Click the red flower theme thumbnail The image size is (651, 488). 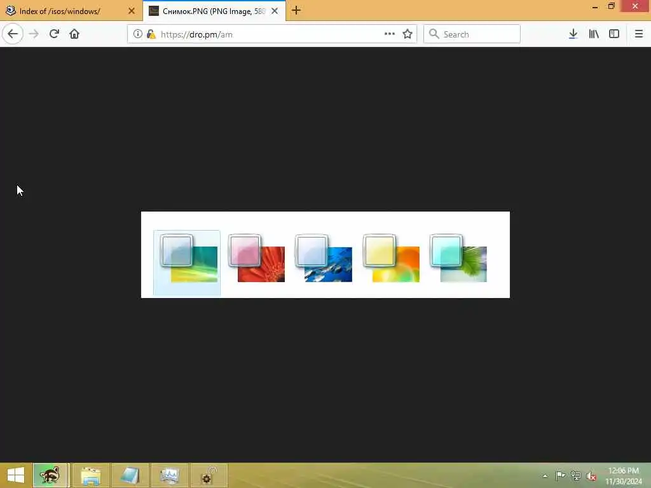click(x=256, y=258)
